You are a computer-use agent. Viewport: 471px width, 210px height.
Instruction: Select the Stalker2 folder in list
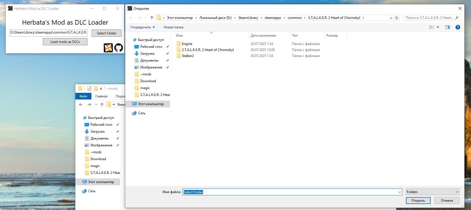pos(188,56)
